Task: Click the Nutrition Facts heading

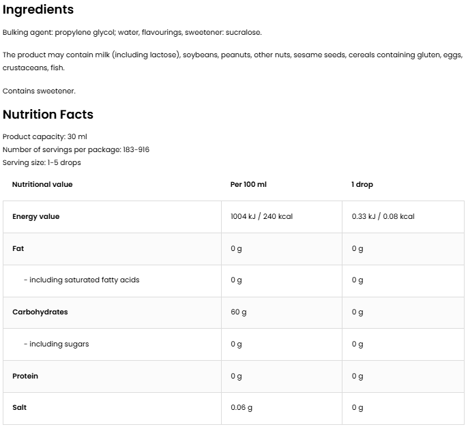Action: 48,115
